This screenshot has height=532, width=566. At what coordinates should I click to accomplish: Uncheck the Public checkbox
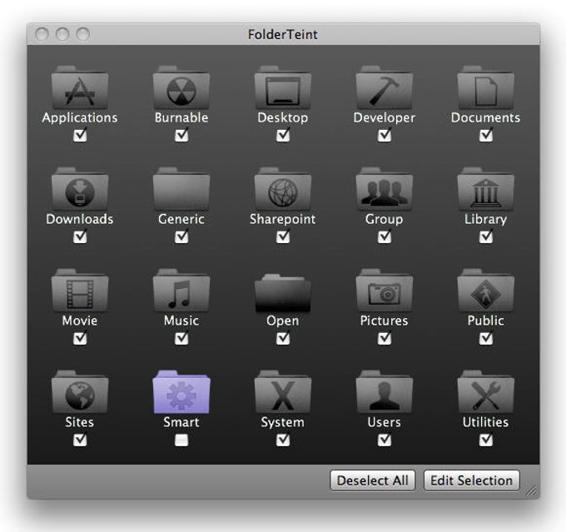485,338
